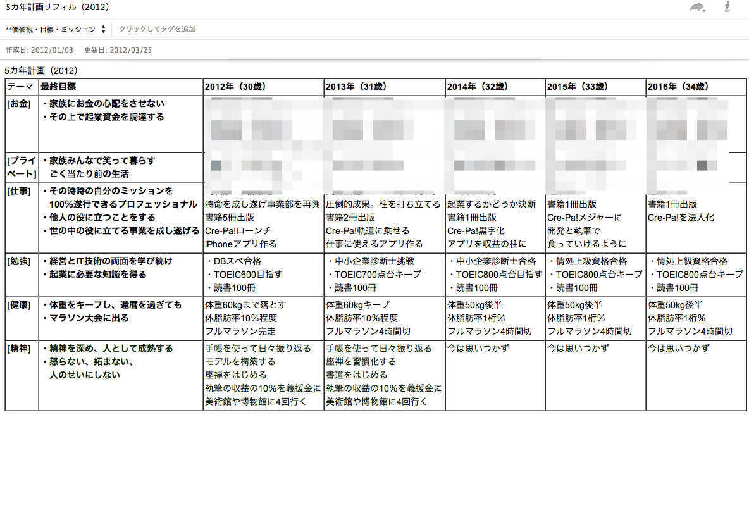The image size is (749, 522).
Task: Click the share arrow icon
Action: click(696, 8)
